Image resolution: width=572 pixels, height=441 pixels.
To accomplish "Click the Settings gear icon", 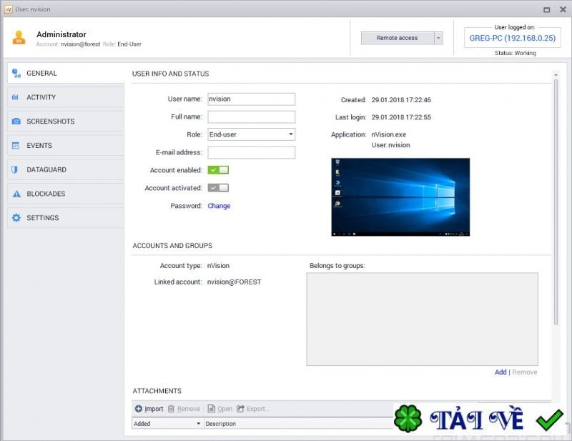I will [x=16, y=218].
